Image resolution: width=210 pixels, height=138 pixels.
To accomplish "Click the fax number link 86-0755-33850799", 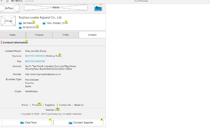I will click(x=35, y=61).
